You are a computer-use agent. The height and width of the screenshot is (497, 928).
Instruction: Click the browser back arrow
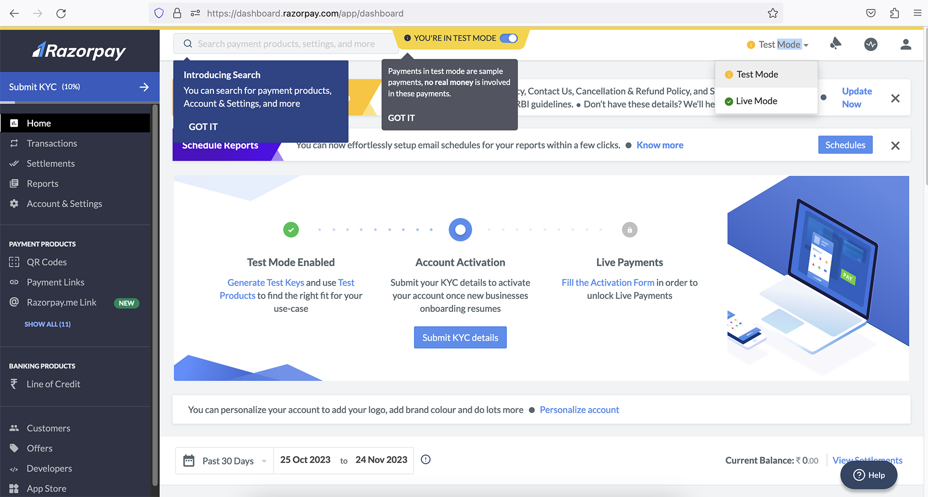click(14, 13)
